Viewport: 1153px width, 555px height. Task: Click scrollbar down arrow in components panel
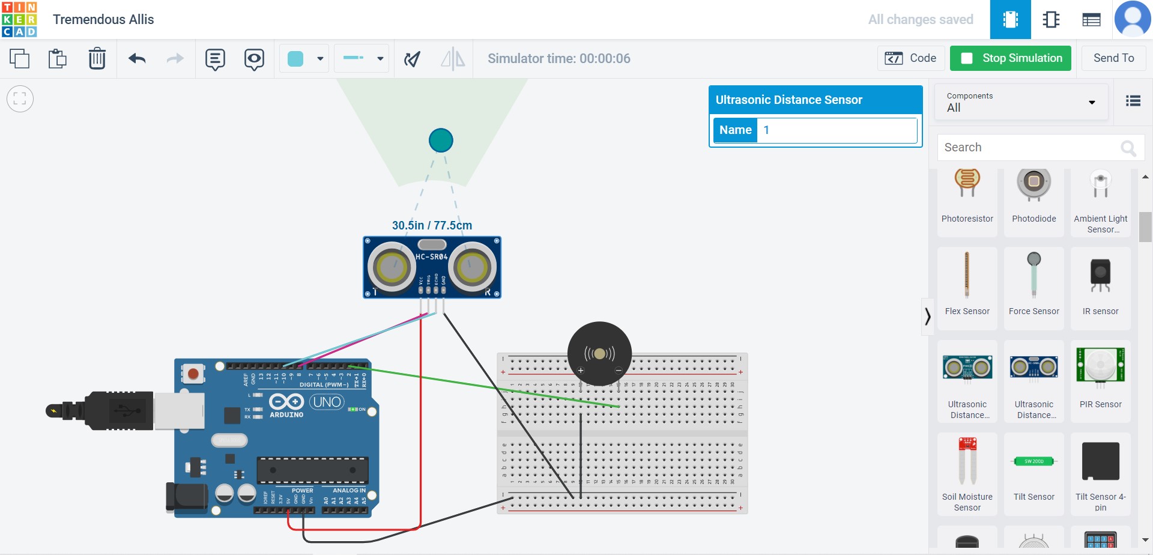tap(1145, 540)
